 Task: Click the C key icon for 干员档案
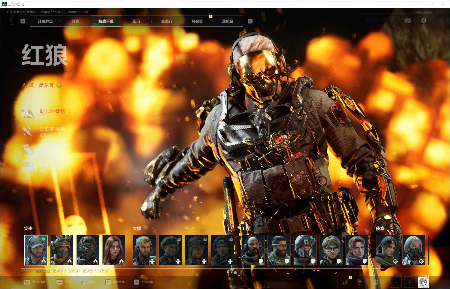[x=136, y=282]
